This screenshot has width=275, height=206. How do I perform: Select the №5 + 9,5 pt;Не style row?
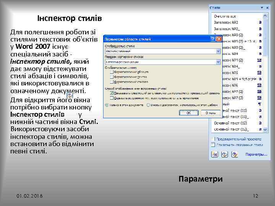coord(242,79)
